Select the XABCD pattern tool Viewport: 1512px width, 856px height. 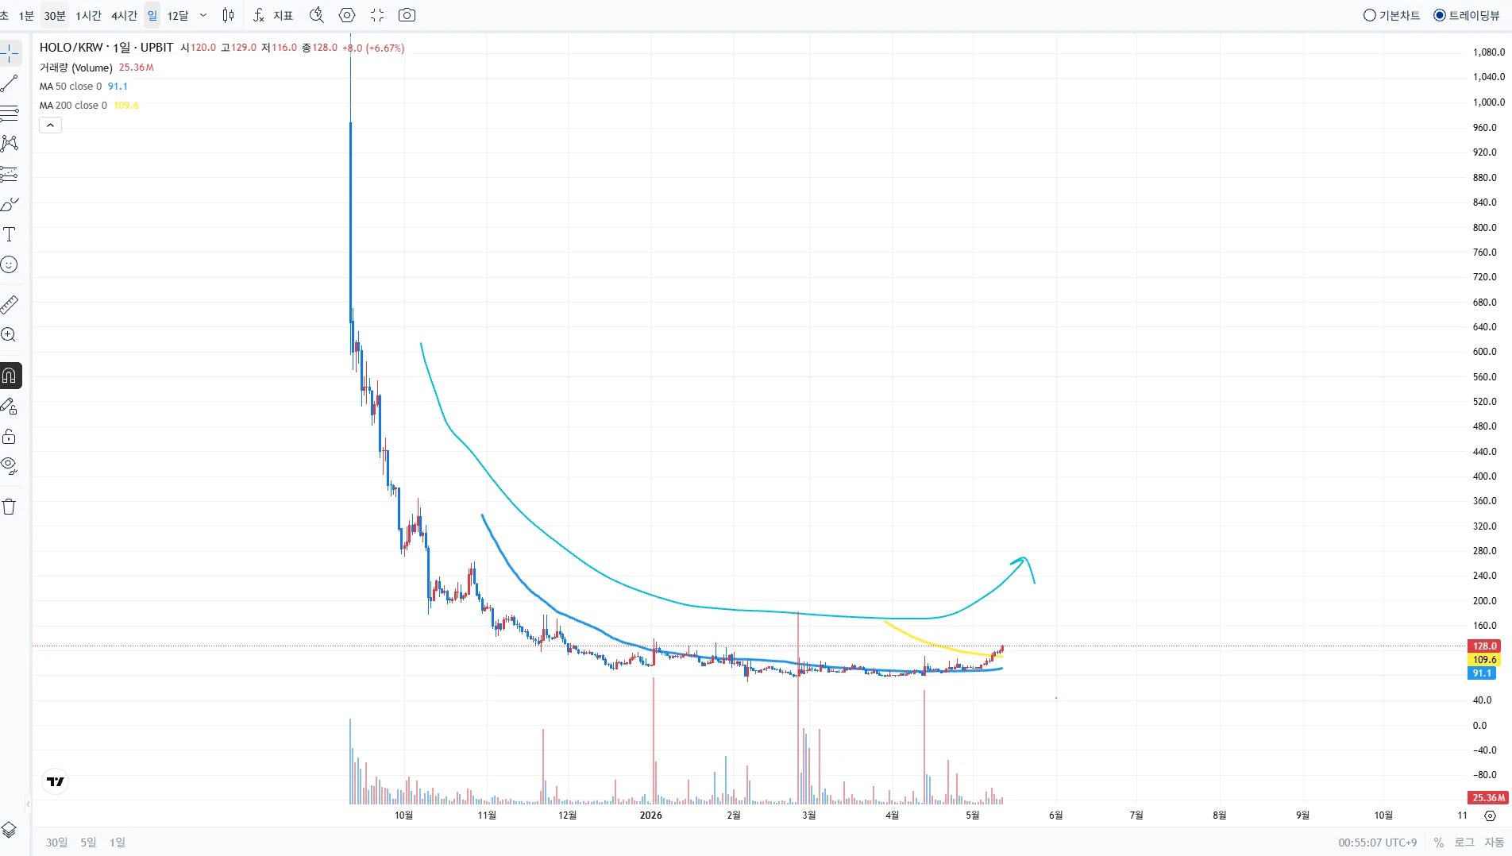pyautogui.click(x=10, y=144)
